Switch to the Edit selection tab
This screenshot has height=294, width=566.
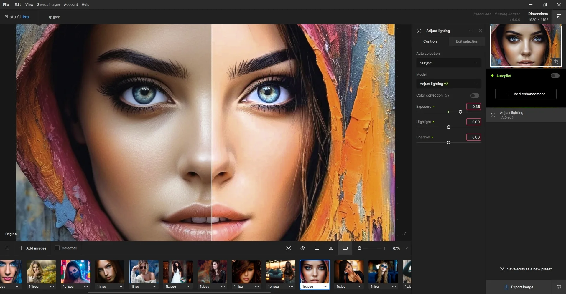467,41
